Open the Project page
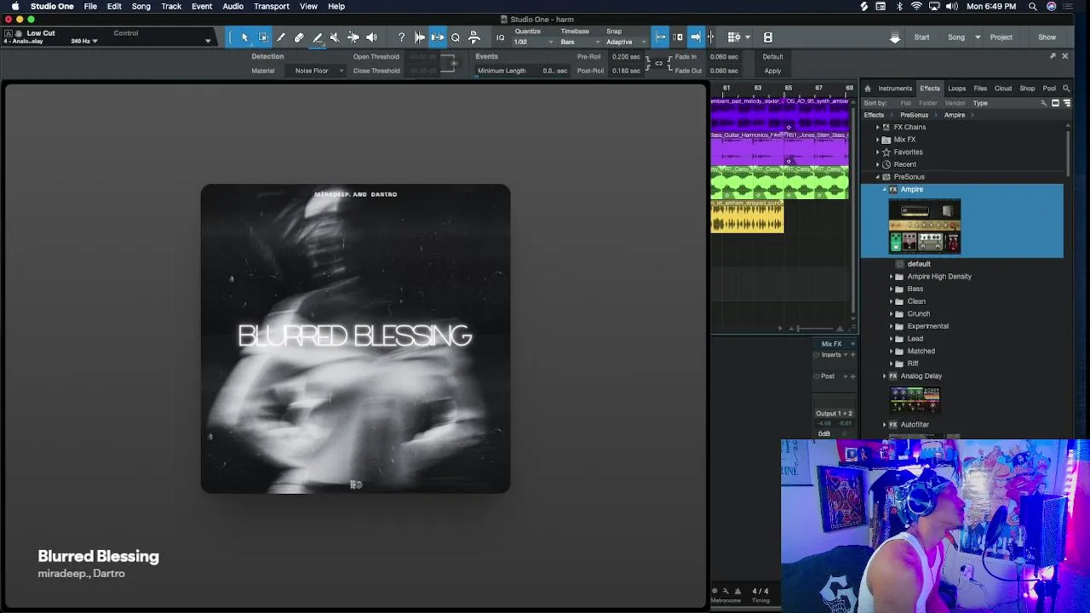Viewport: 1090px width, 613px height. [1001, 37]
